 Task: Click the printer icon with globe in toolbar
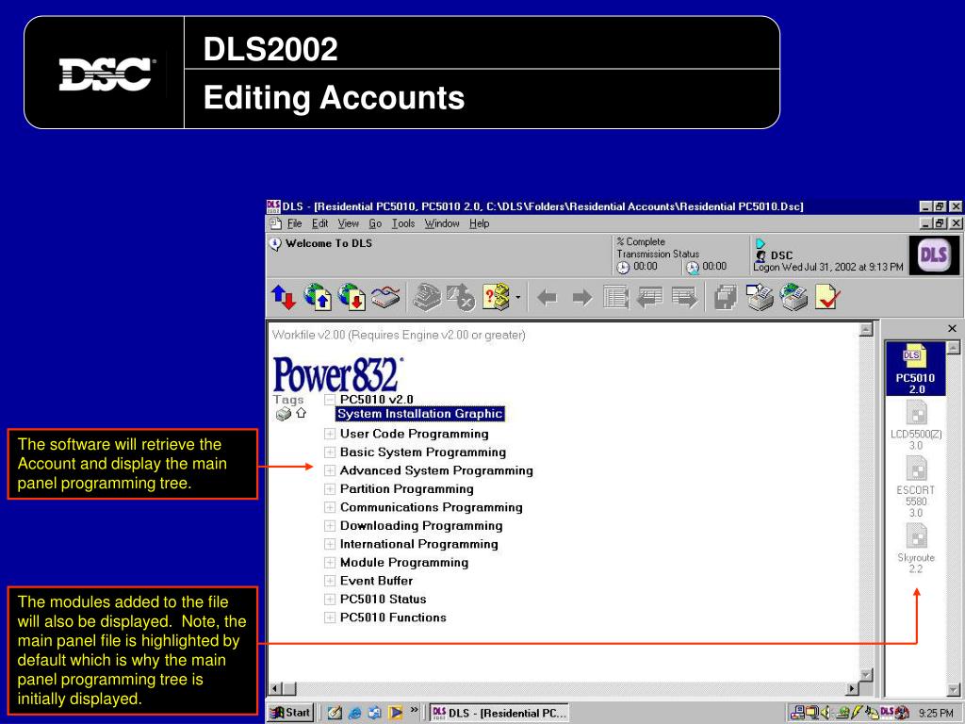click(793, 297)
